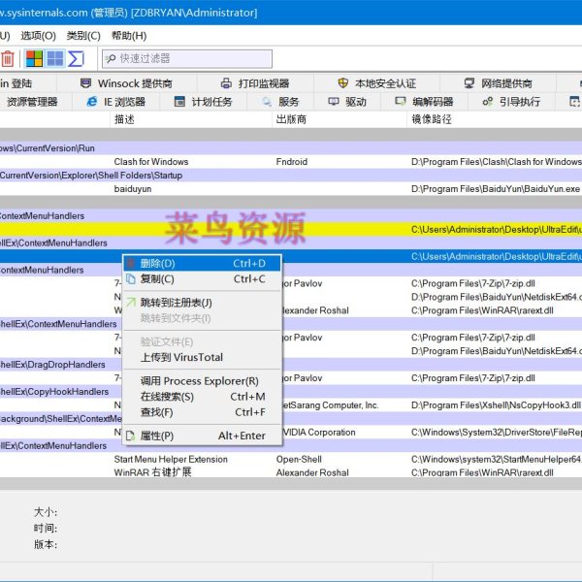The width and height of the screenshot is (582, 582).
Task: Focus the quick filter search box
Action: pyautogui.click(x=187, y=58)
